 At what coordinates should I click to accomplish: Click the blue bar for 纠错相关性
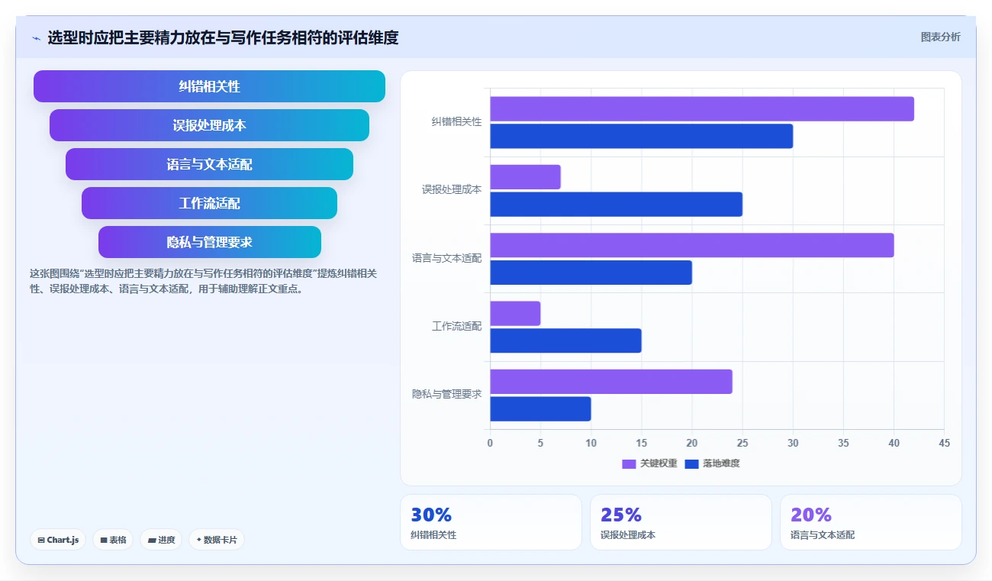pos(641,136)
